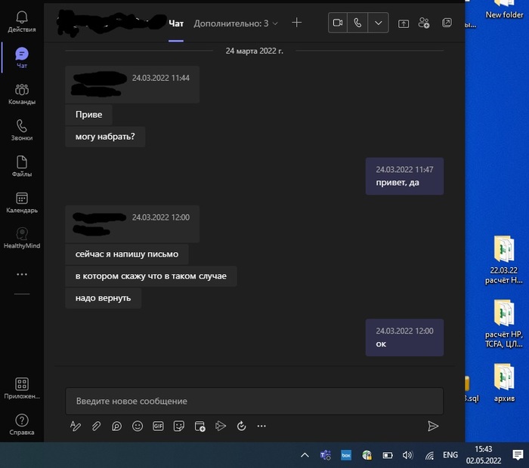Switch to the Чат tab

[x=176, y=23]
